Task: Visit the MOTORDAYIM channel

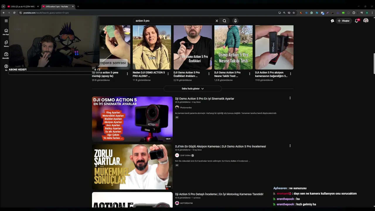Action: click(186, 203)
